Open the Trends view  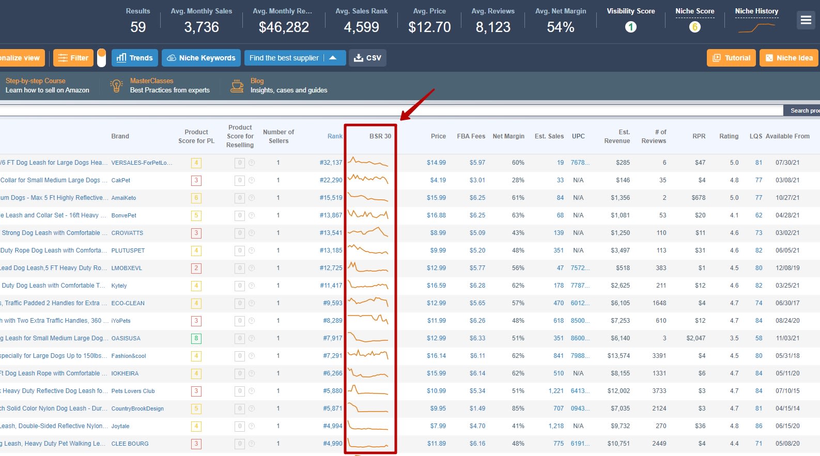[135, 58]
